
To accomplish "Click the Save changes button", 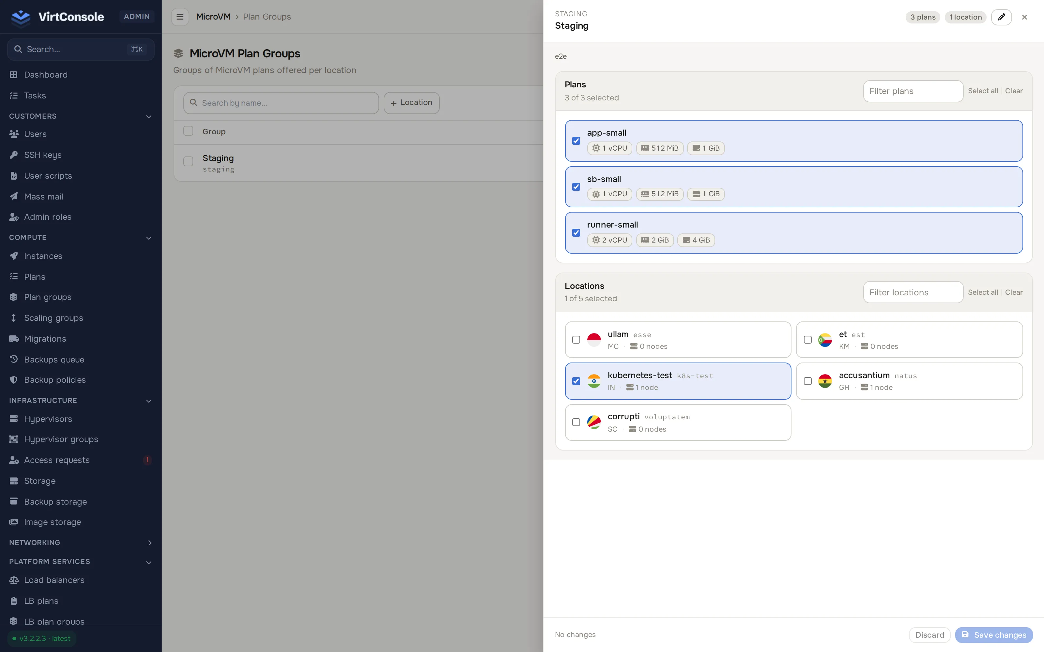I will click(993, 635).
